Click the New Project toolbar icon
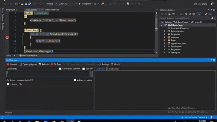Viewport: 217px width, 122px height. point(16,4)
